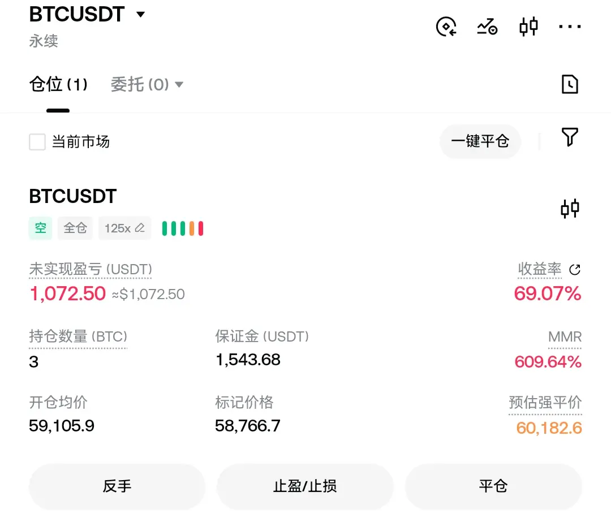Click the ADL colored bars indicator

183,228
